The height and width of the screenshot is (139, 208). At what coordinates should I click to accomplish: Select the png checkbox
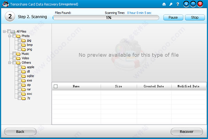(19, 49)
